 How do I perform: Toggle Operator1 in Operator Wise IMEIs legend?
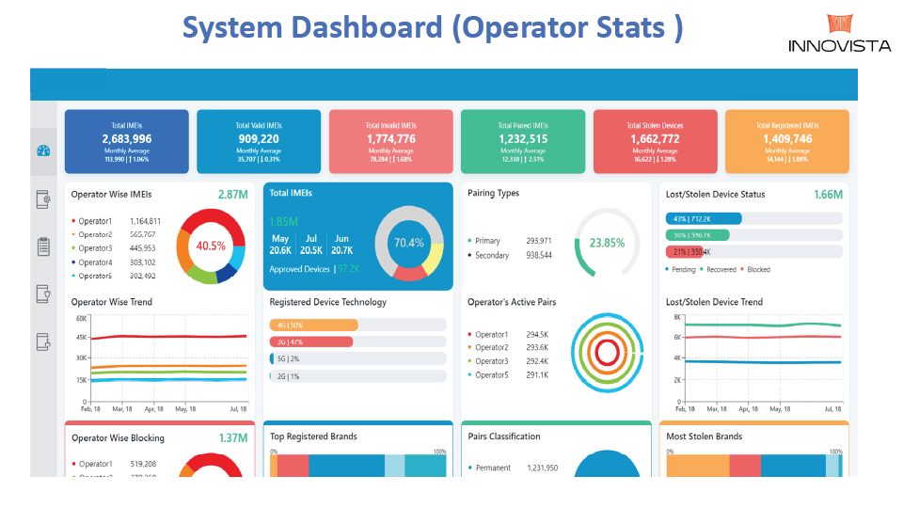point(95,220)
